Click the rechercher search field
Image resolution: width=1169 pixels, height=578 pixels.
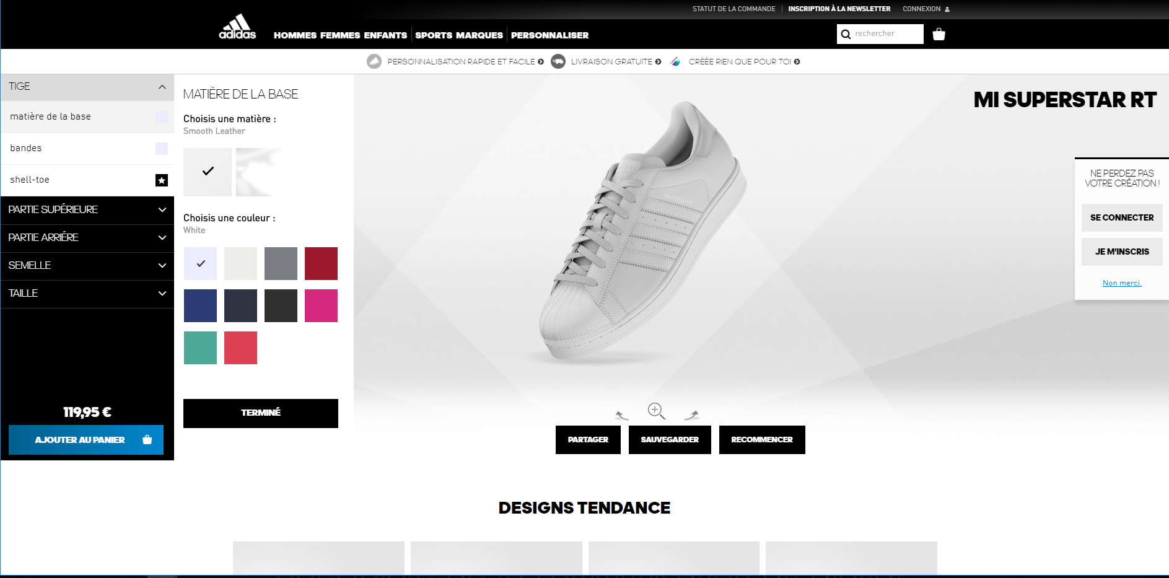(x=887, y=34)
